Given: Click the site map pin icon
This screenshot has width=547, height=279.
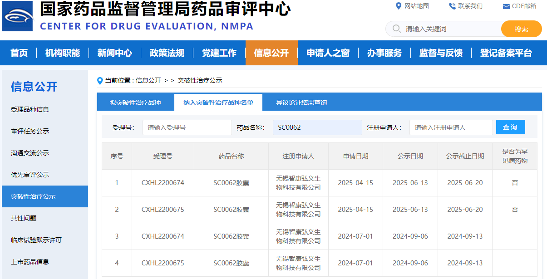Looking at the screenshot, I should pos(399,6).
